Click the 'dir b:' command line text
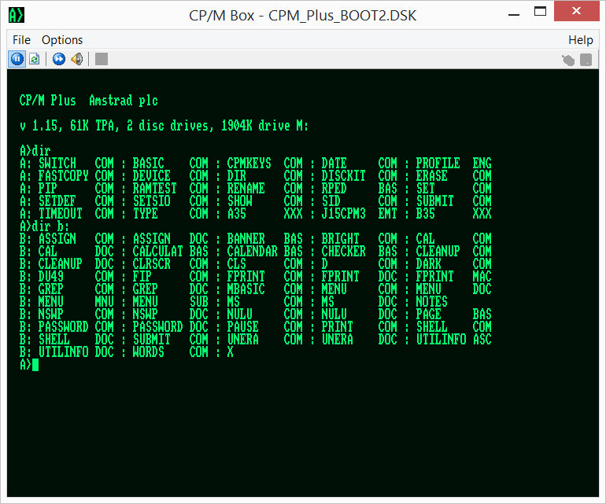Viewport: 606px width, 504px height. [x=50, y=226]
